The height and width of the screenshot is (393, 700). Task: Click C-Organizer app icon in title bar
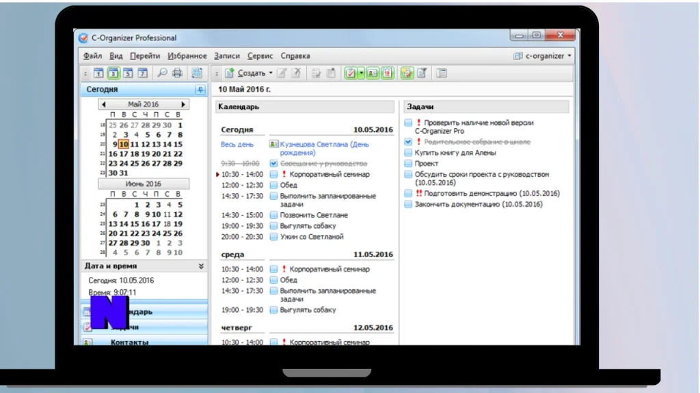(83, 38)
